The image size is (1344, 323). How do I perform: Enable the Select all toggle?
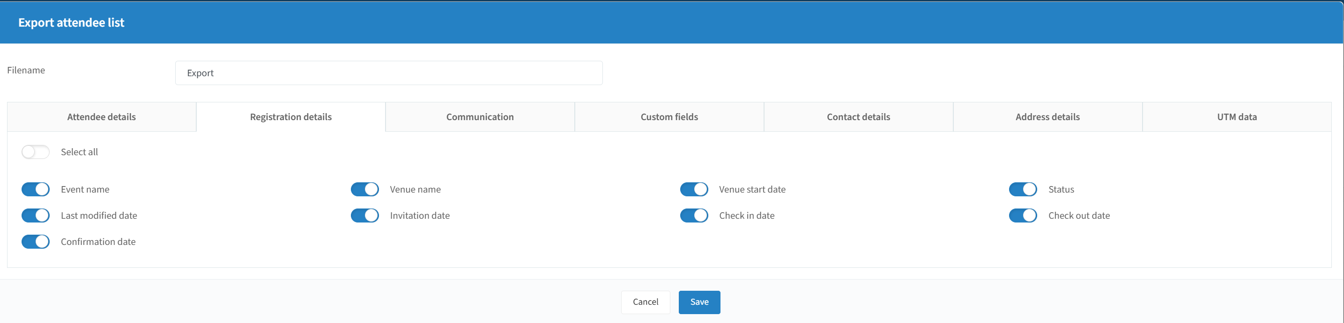36,152
